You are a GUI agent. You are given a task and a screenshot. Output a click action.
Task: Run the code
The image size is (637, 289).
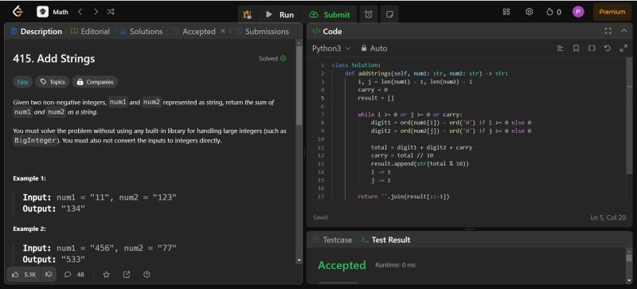(x=279, y=14)
